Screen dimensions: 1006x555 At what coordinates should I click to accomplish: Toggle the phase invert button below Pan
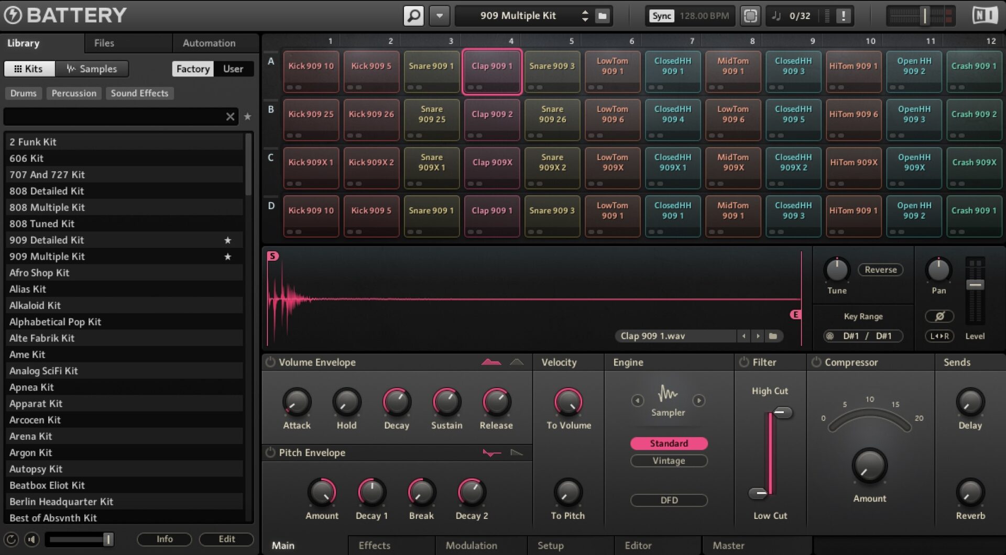939,316
